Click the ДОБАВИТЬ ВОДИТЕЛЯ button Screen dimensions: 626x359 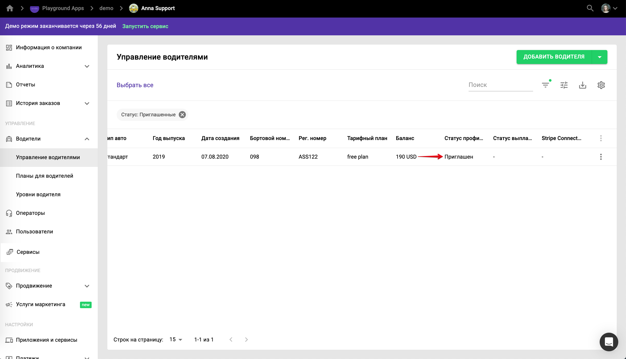pyautogui.click(x=554, y=57)
